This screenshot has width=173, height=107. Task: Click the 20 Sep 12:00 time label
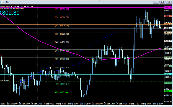pyautogui.click(x=109, y=104)
